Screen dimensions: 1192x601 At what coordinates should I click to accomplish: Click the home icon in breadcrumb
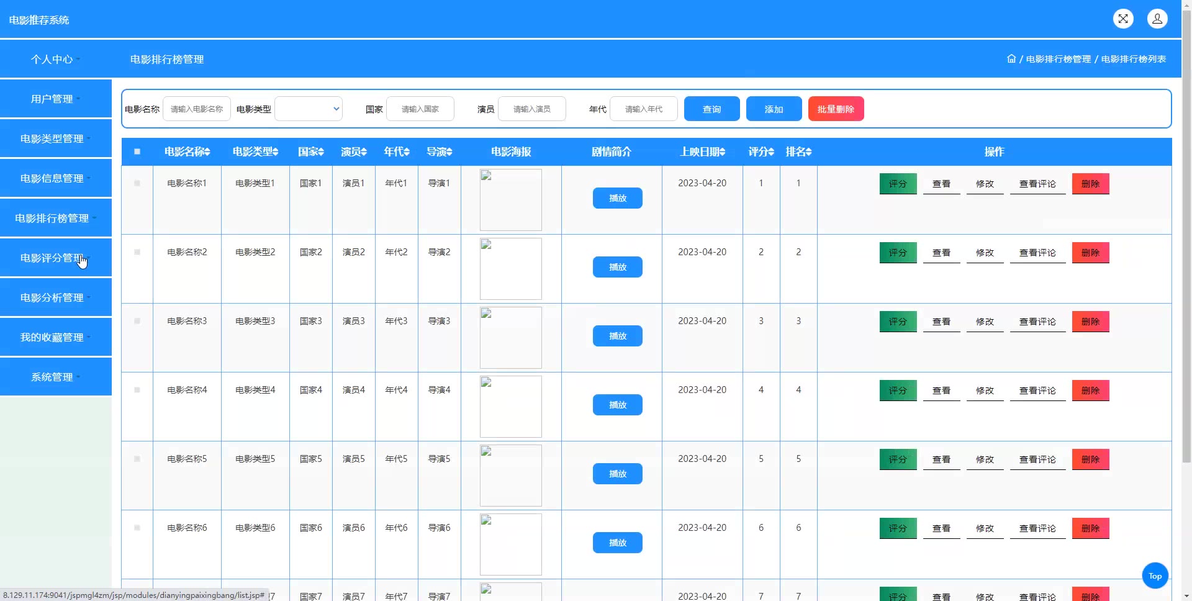point(1011,59)
